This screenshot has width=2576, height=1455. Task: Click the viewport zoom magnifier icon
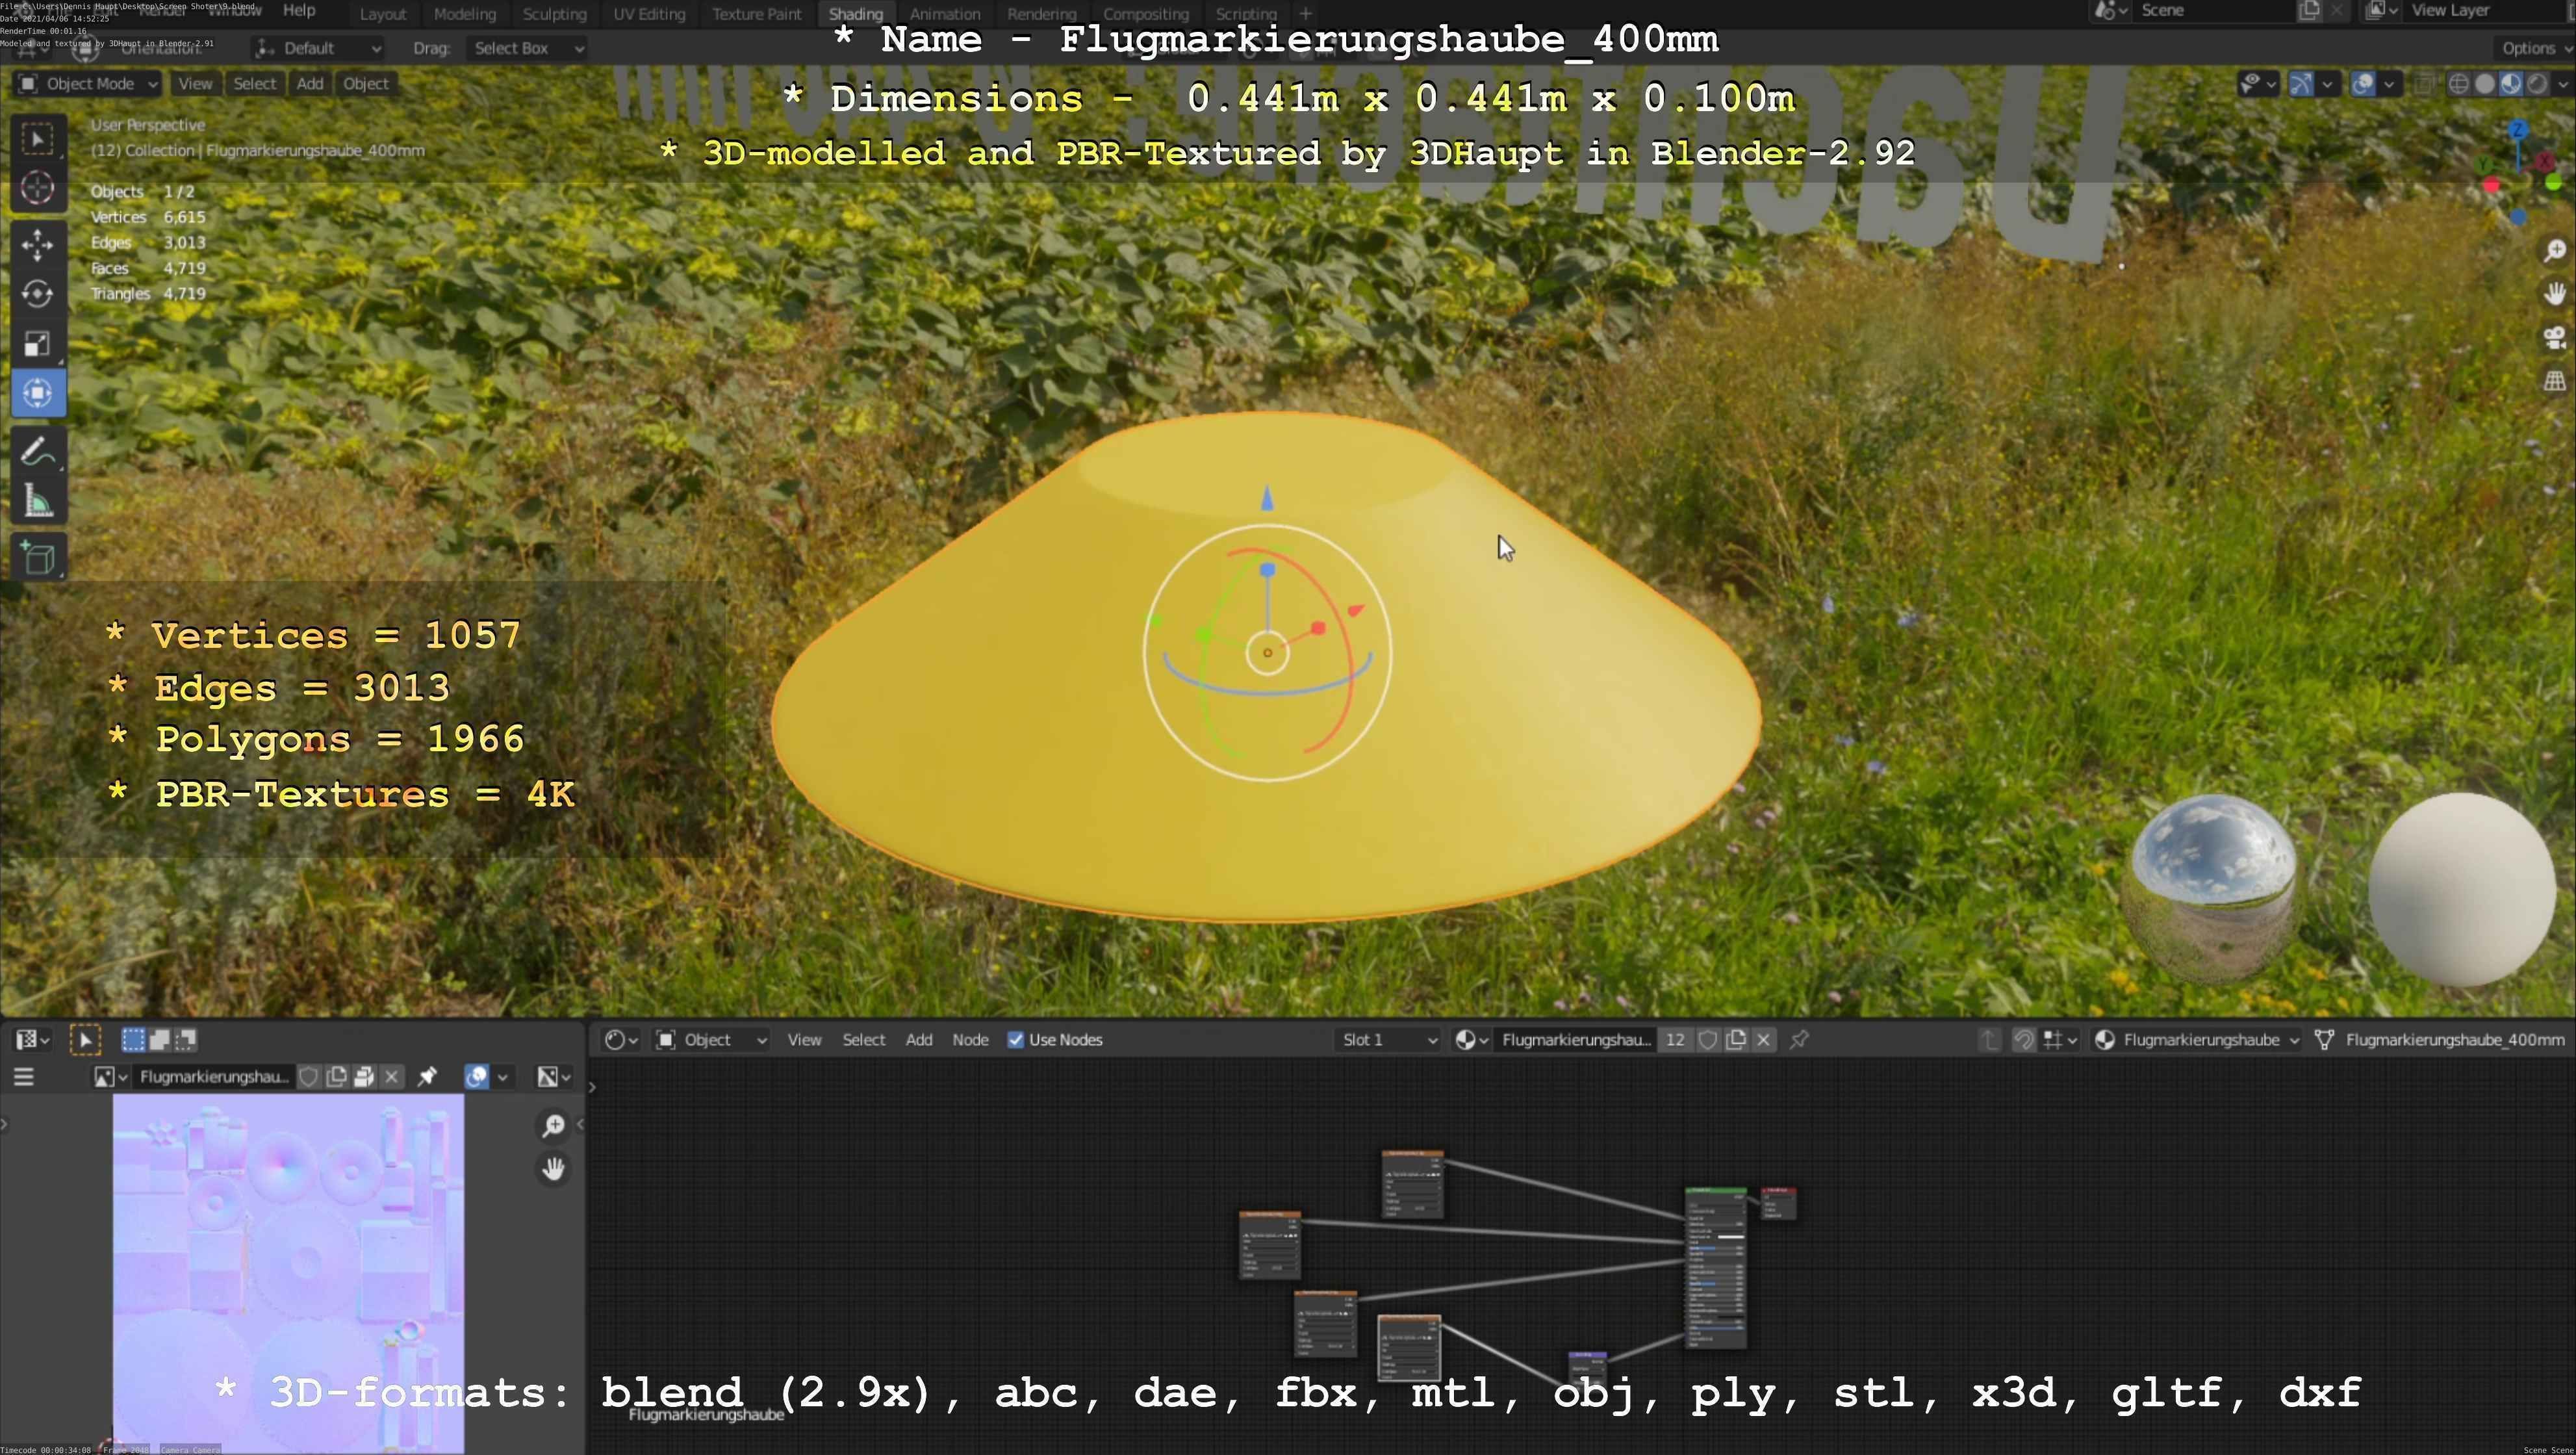pos(2555,250)
